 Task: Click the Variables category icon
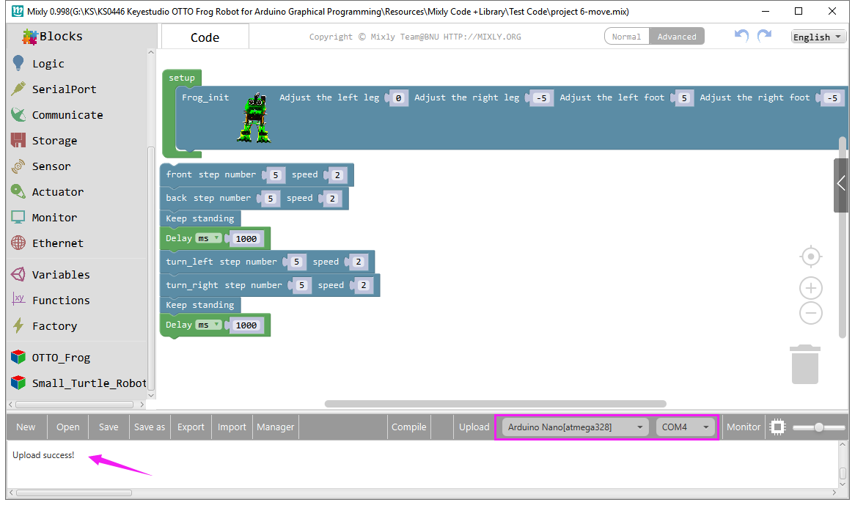18,274
